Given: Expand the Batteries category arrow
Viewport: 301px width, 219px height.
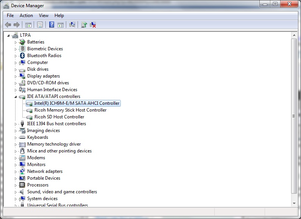Looking at the screenshot, I should pos(16,42).
